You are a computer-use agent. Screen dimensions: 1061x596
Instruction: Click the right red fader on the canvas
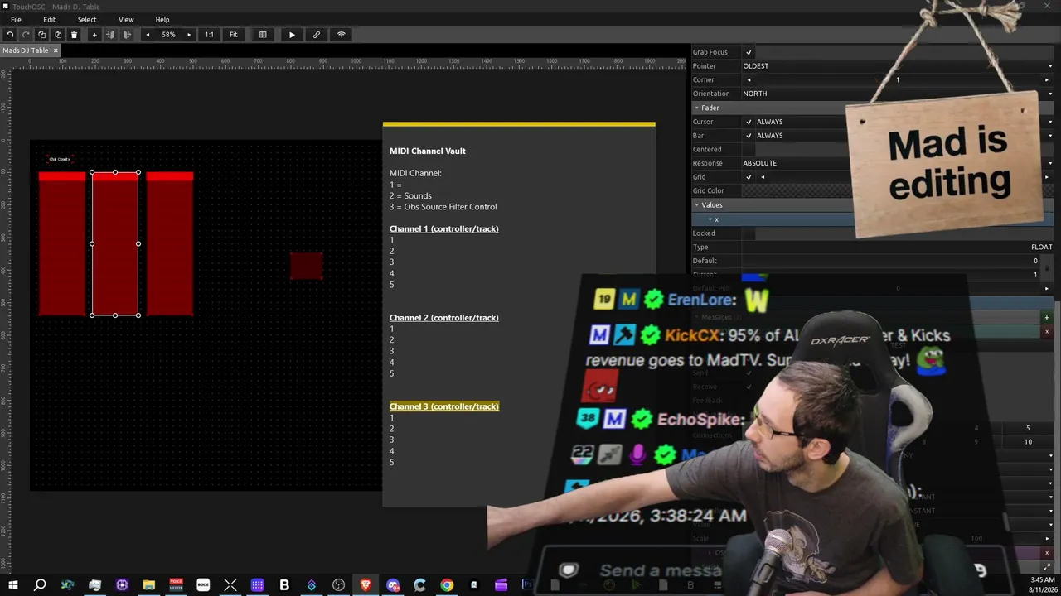pos(170,243)
